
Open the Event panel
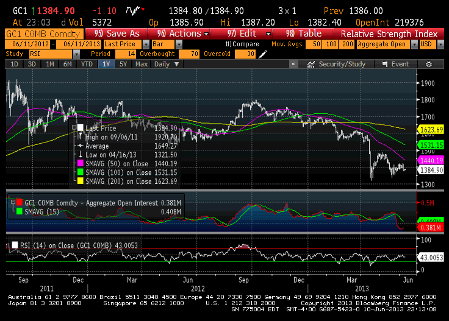[x=396, y=64]
